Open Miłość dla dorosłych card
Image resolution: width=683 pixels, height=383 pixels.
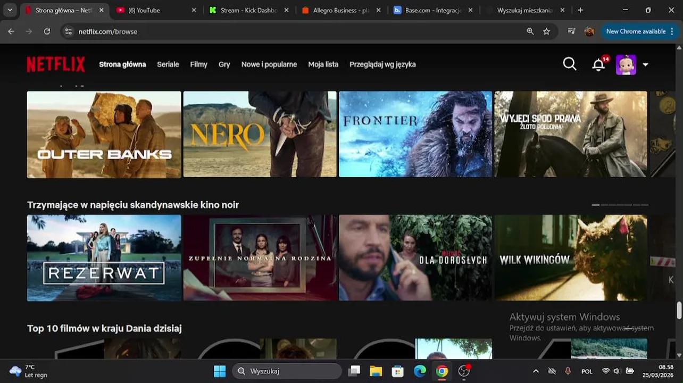(x=416, y=258)
